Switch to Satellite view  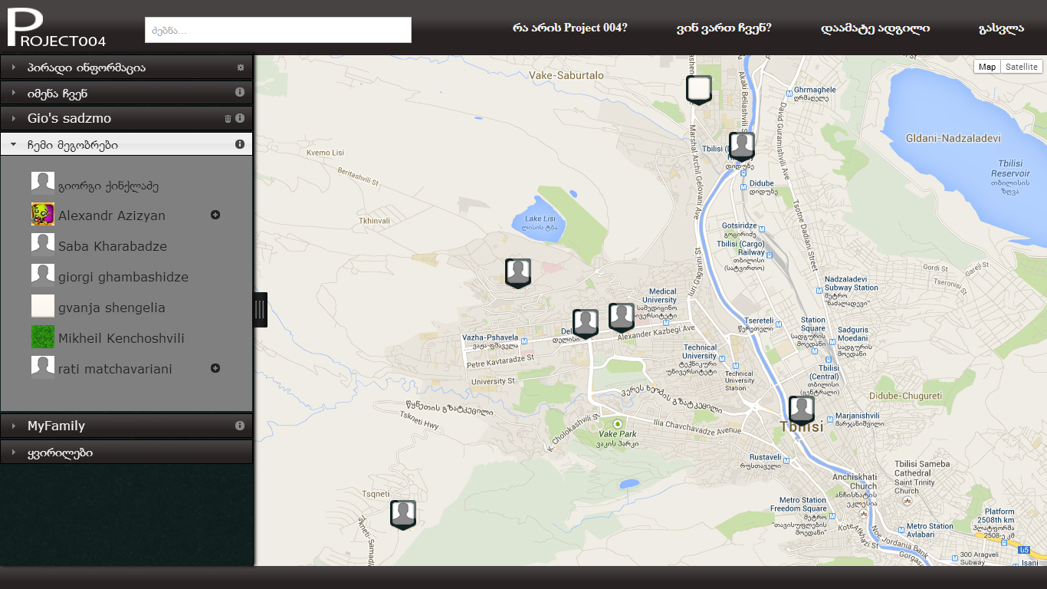[1022, 67]
